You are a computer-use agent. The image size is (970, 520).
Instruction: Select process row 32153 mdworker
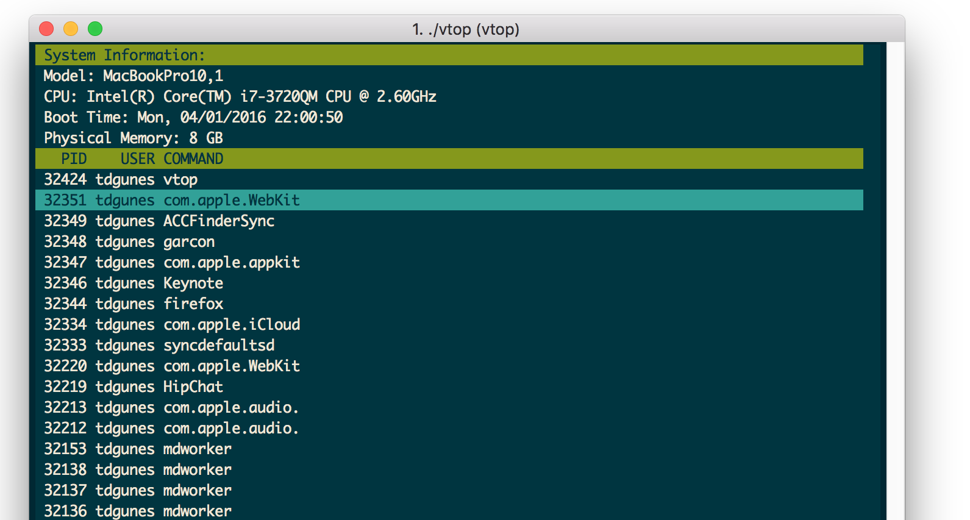point(449,449)
